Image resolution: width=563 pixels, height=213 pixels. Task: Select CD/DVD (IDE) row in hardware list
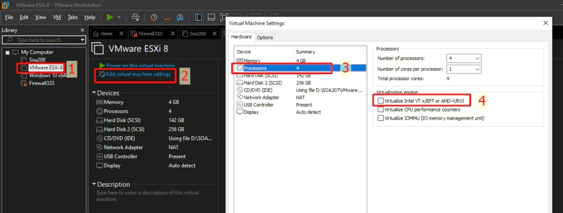pos(300,90)
